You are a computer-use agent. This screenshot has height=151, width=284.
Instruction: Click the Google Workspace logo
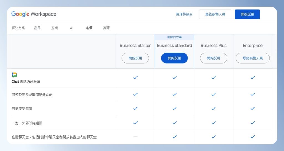click(x=34, y=14)
